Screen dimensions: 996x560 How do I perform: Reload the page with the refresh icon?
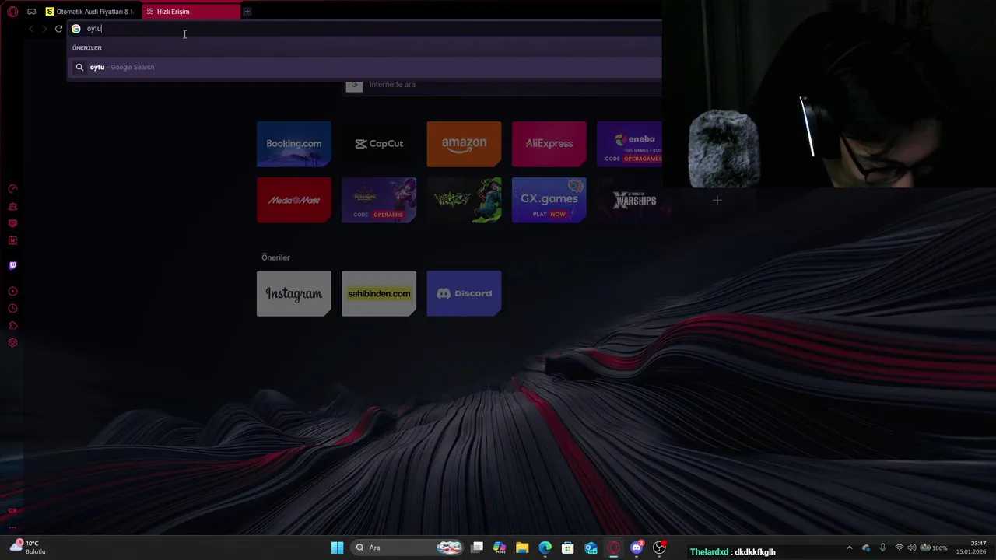58,29
